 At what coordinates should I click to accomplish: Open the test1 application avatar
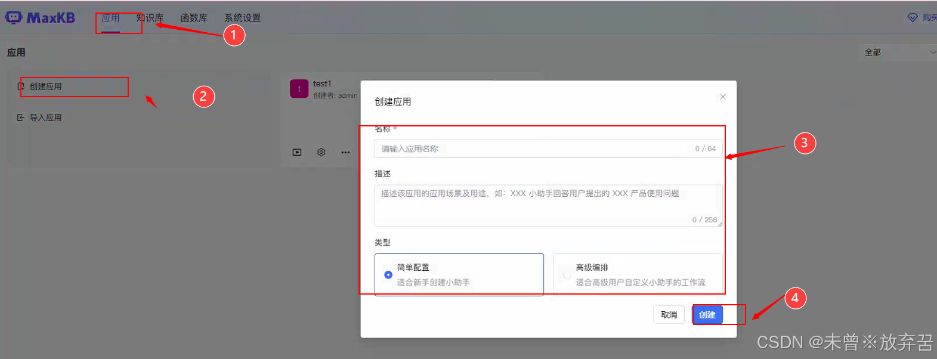pos(299,88)
